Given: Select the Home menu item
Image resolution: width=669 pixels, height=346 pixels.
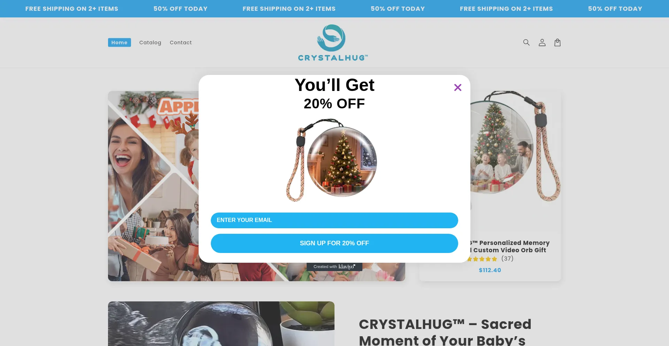Looking at the screenshot, I should 120,43.
